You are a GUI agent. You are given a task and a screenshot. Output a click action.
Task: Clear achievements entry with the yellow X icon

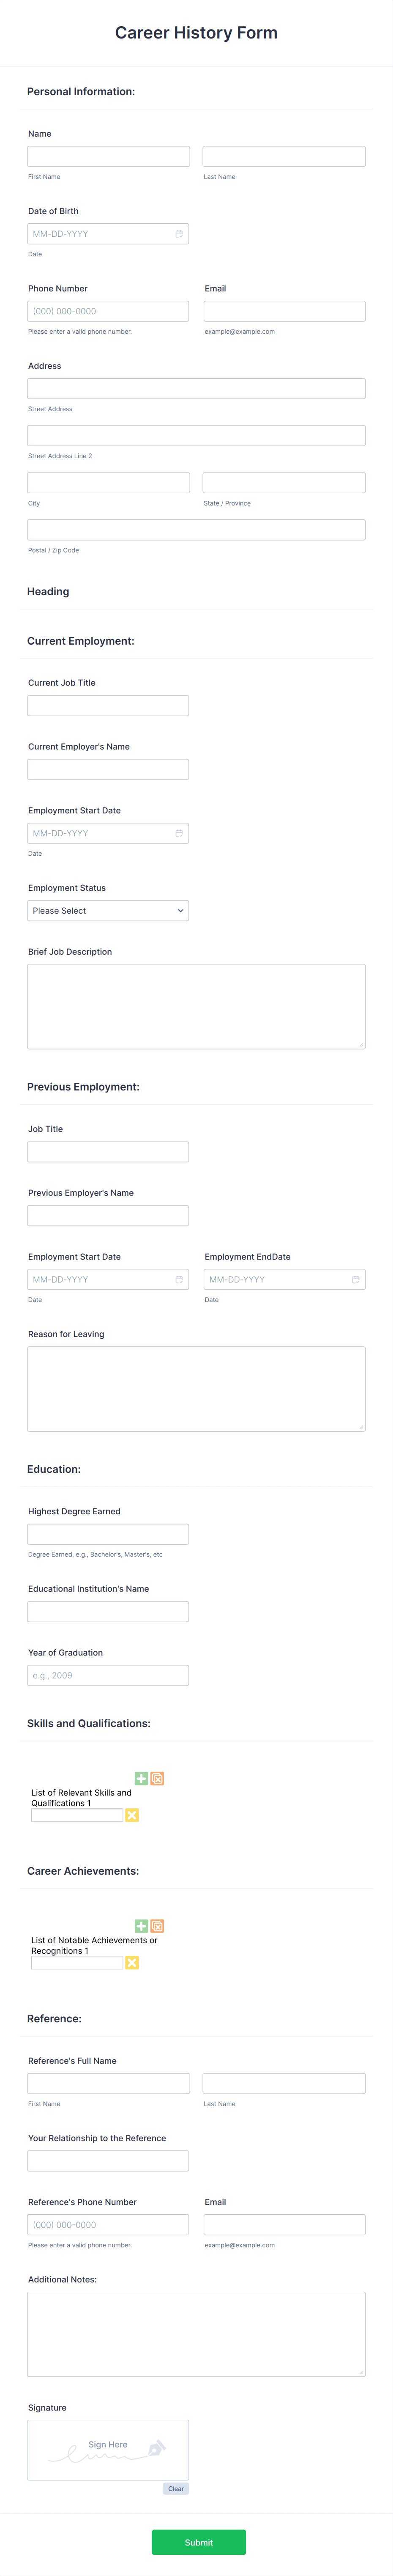pyautogui.click(x=132, y=1963)
